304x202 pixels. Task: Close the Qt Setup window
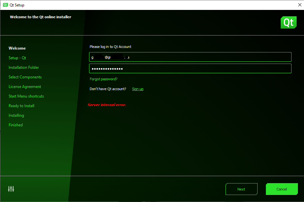point(300,5)
